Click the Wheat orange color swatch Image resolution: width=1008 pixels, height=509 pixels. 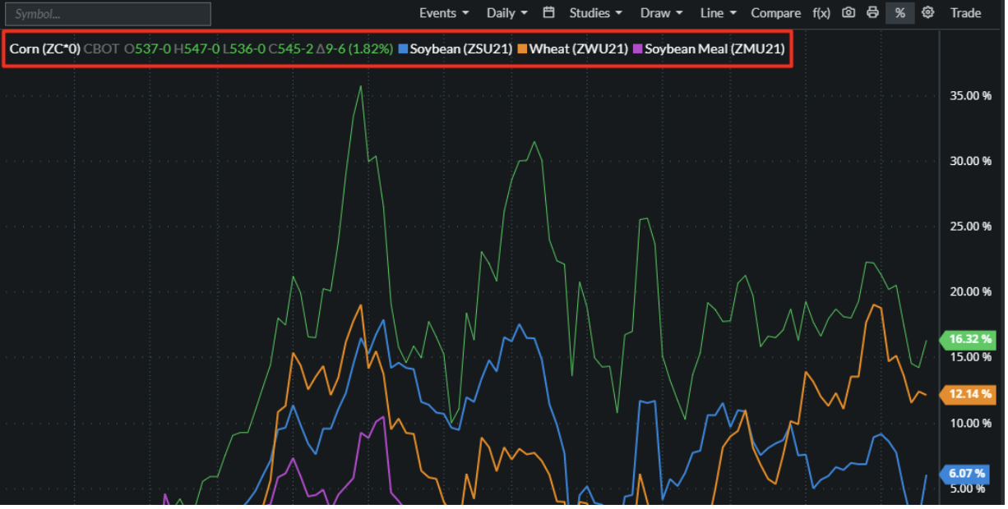pyautogui.click(x=523, y=49)
